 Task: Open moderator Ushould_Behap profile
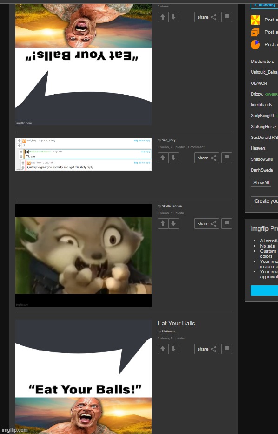[x=264, y=72]
